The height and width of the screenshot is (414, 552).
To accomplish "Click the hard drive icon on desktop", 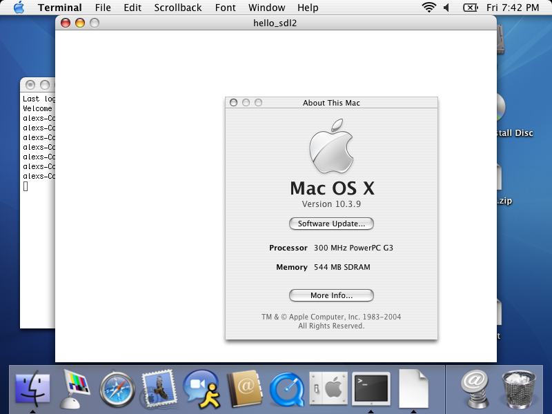I will pos(501,39).
